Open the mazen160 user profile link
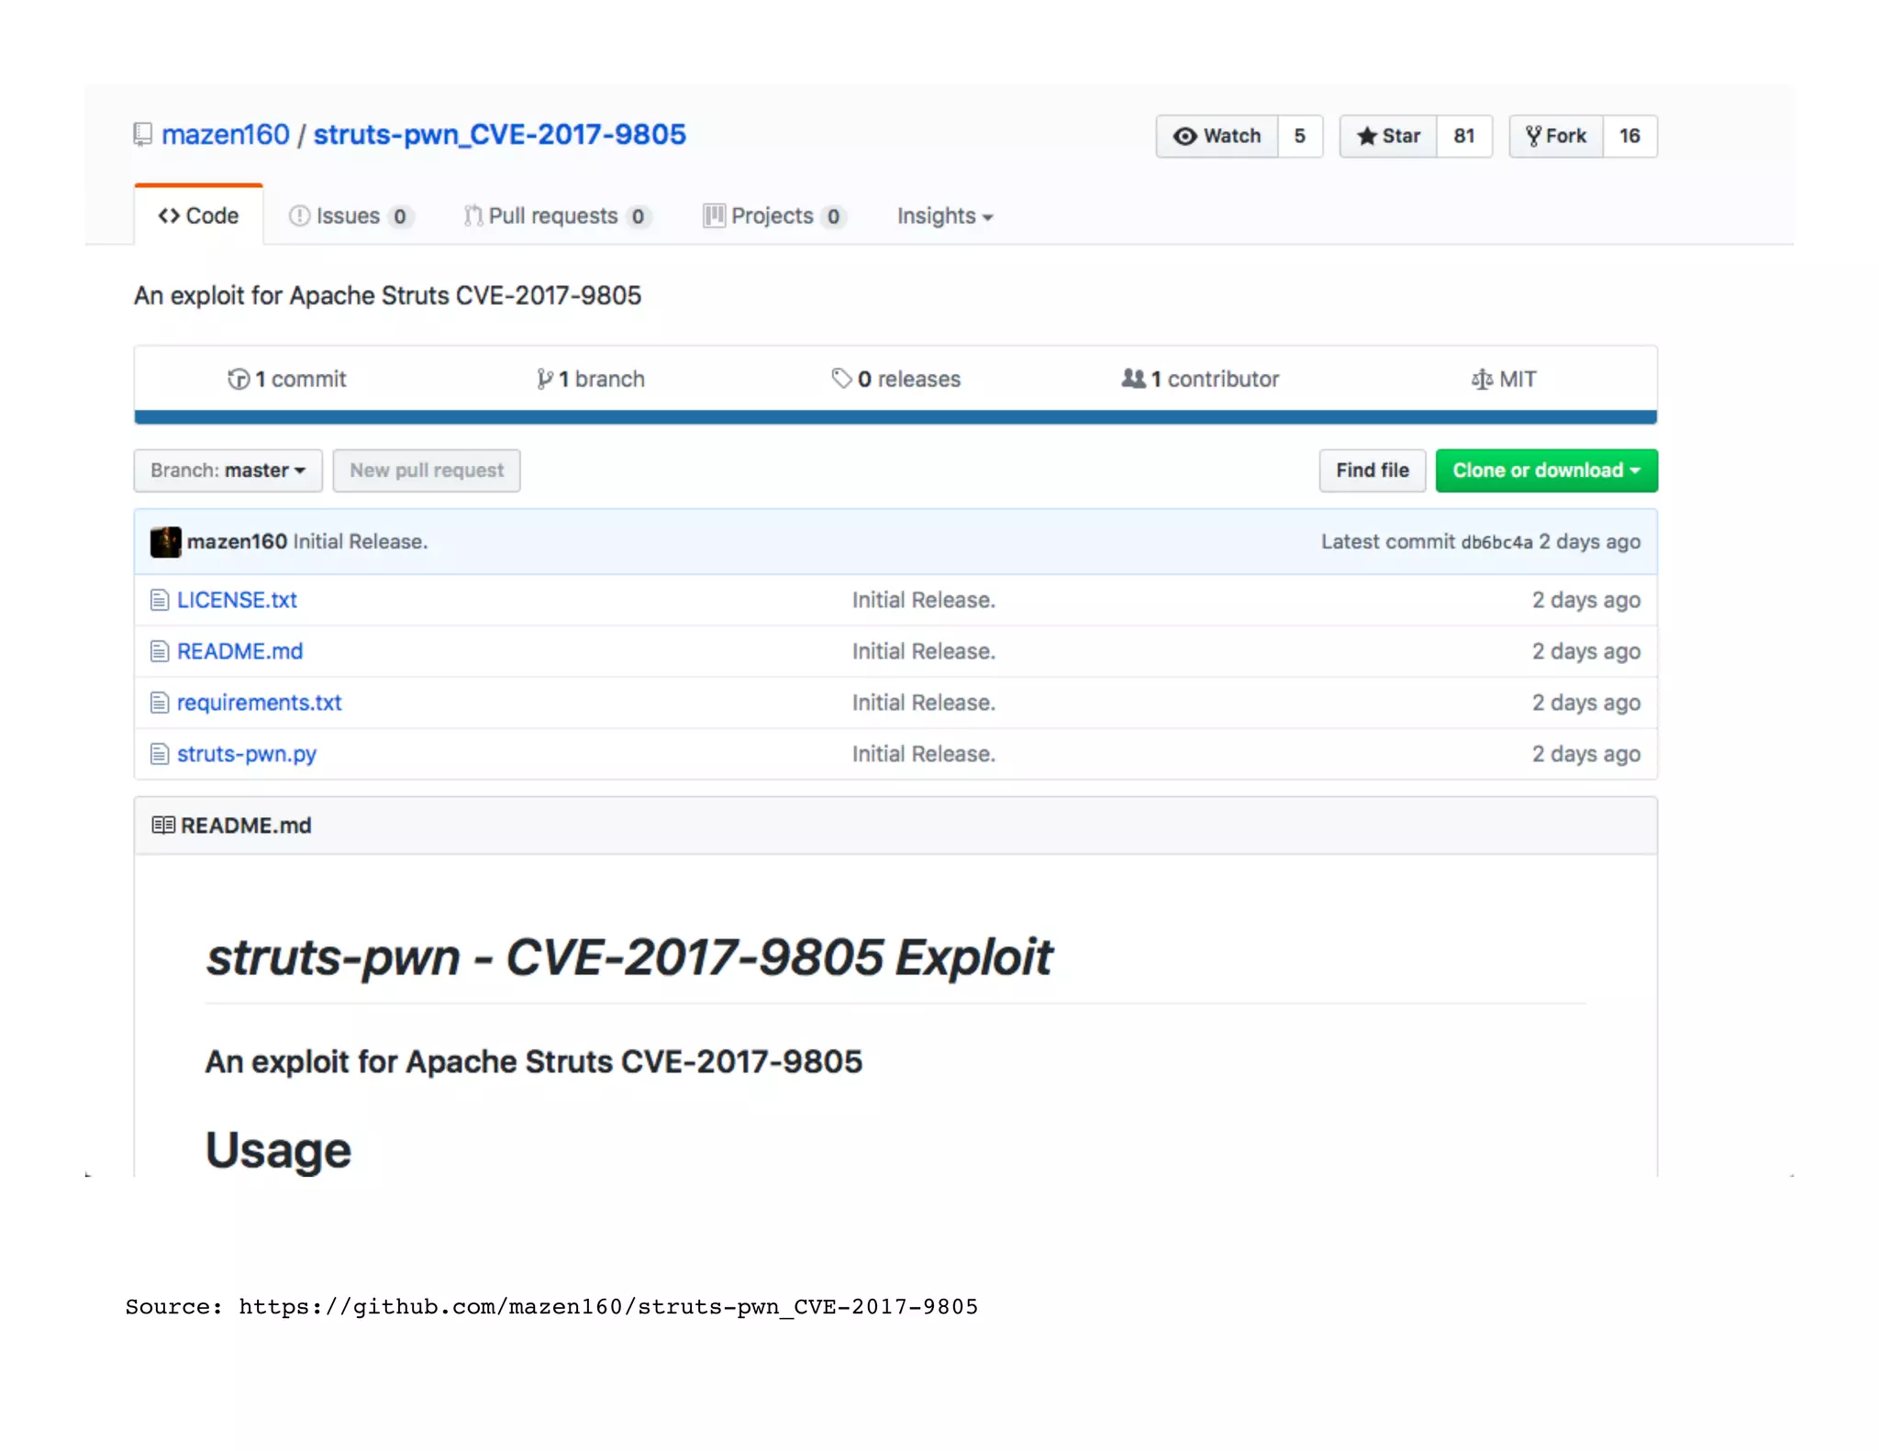 (x=226, y=135)
